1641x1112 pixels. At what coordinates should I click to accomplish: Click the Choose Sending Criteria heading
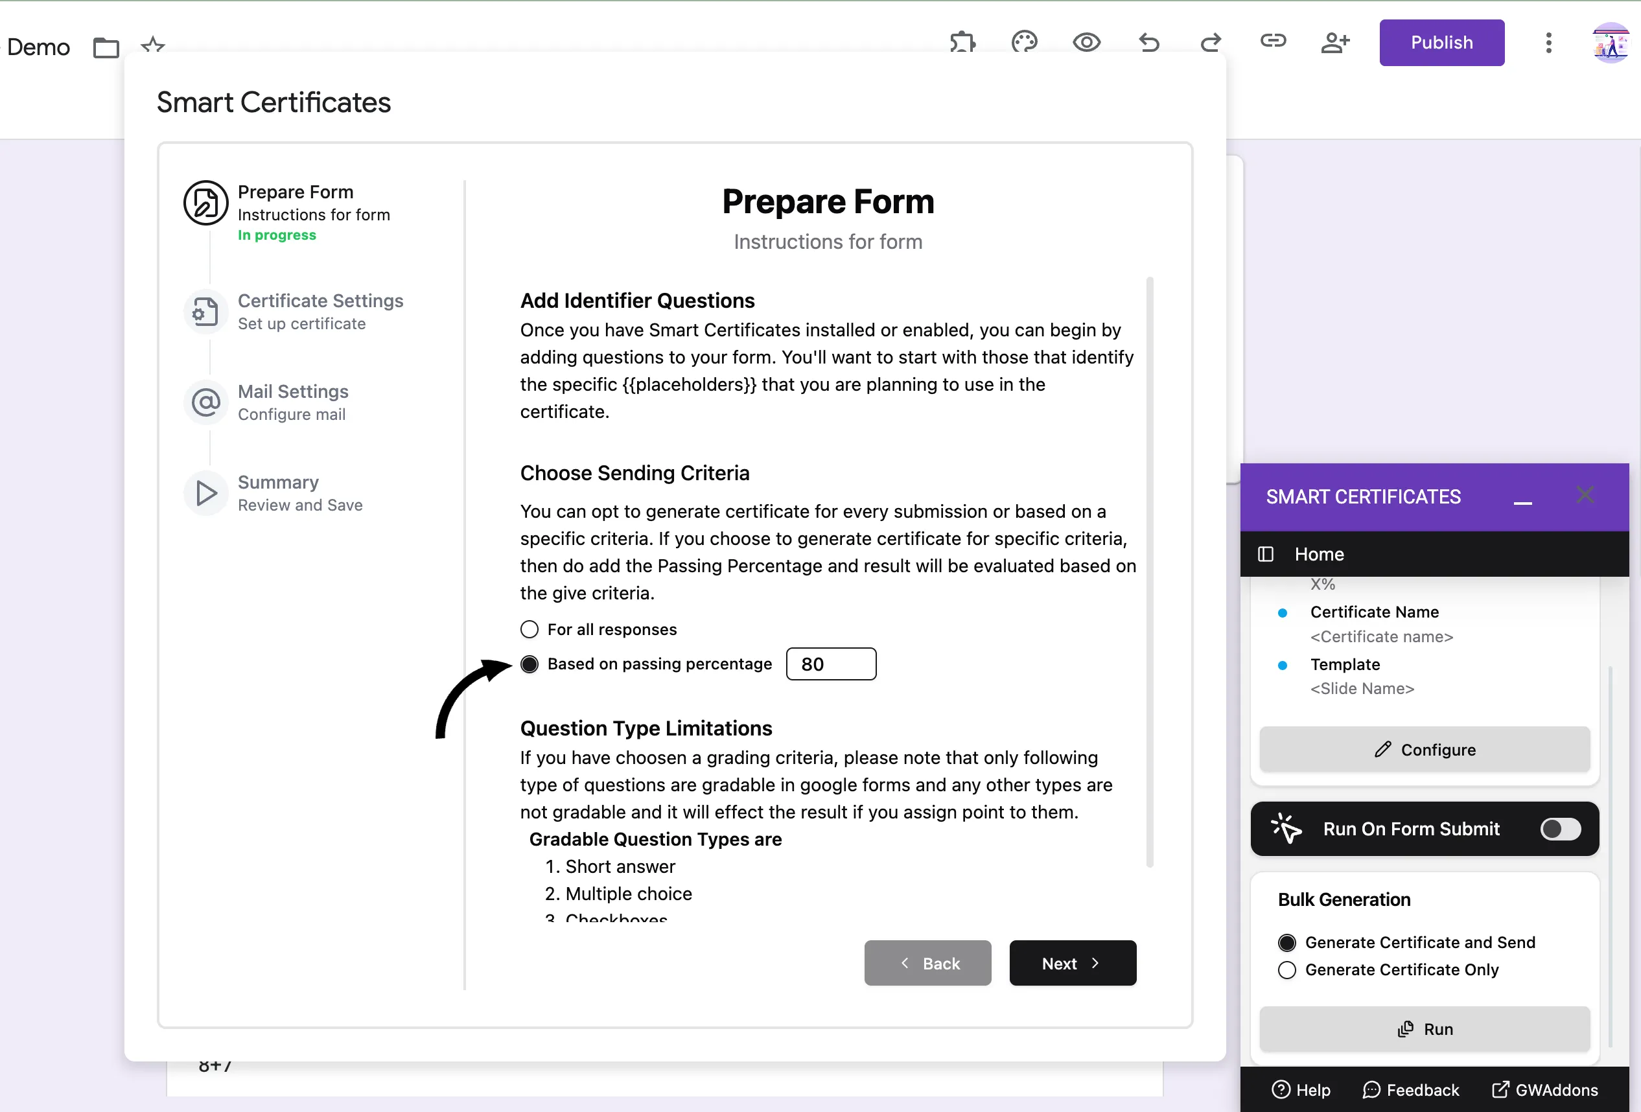634,473
